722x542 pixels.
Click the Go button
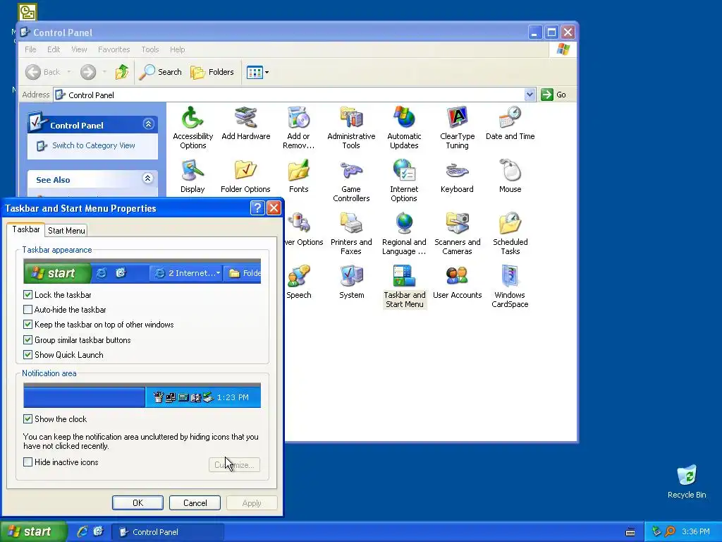(x=553, y=95)
